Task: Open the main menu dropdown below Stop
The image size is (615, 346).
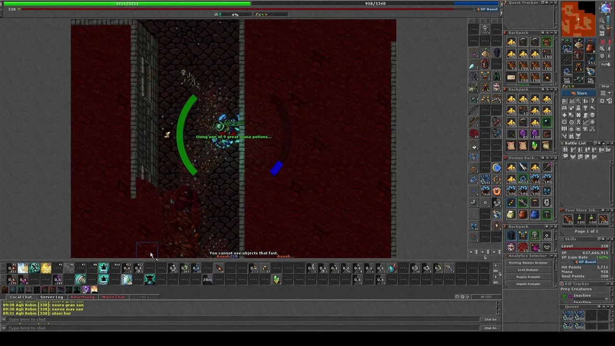Action: point(605,92)
